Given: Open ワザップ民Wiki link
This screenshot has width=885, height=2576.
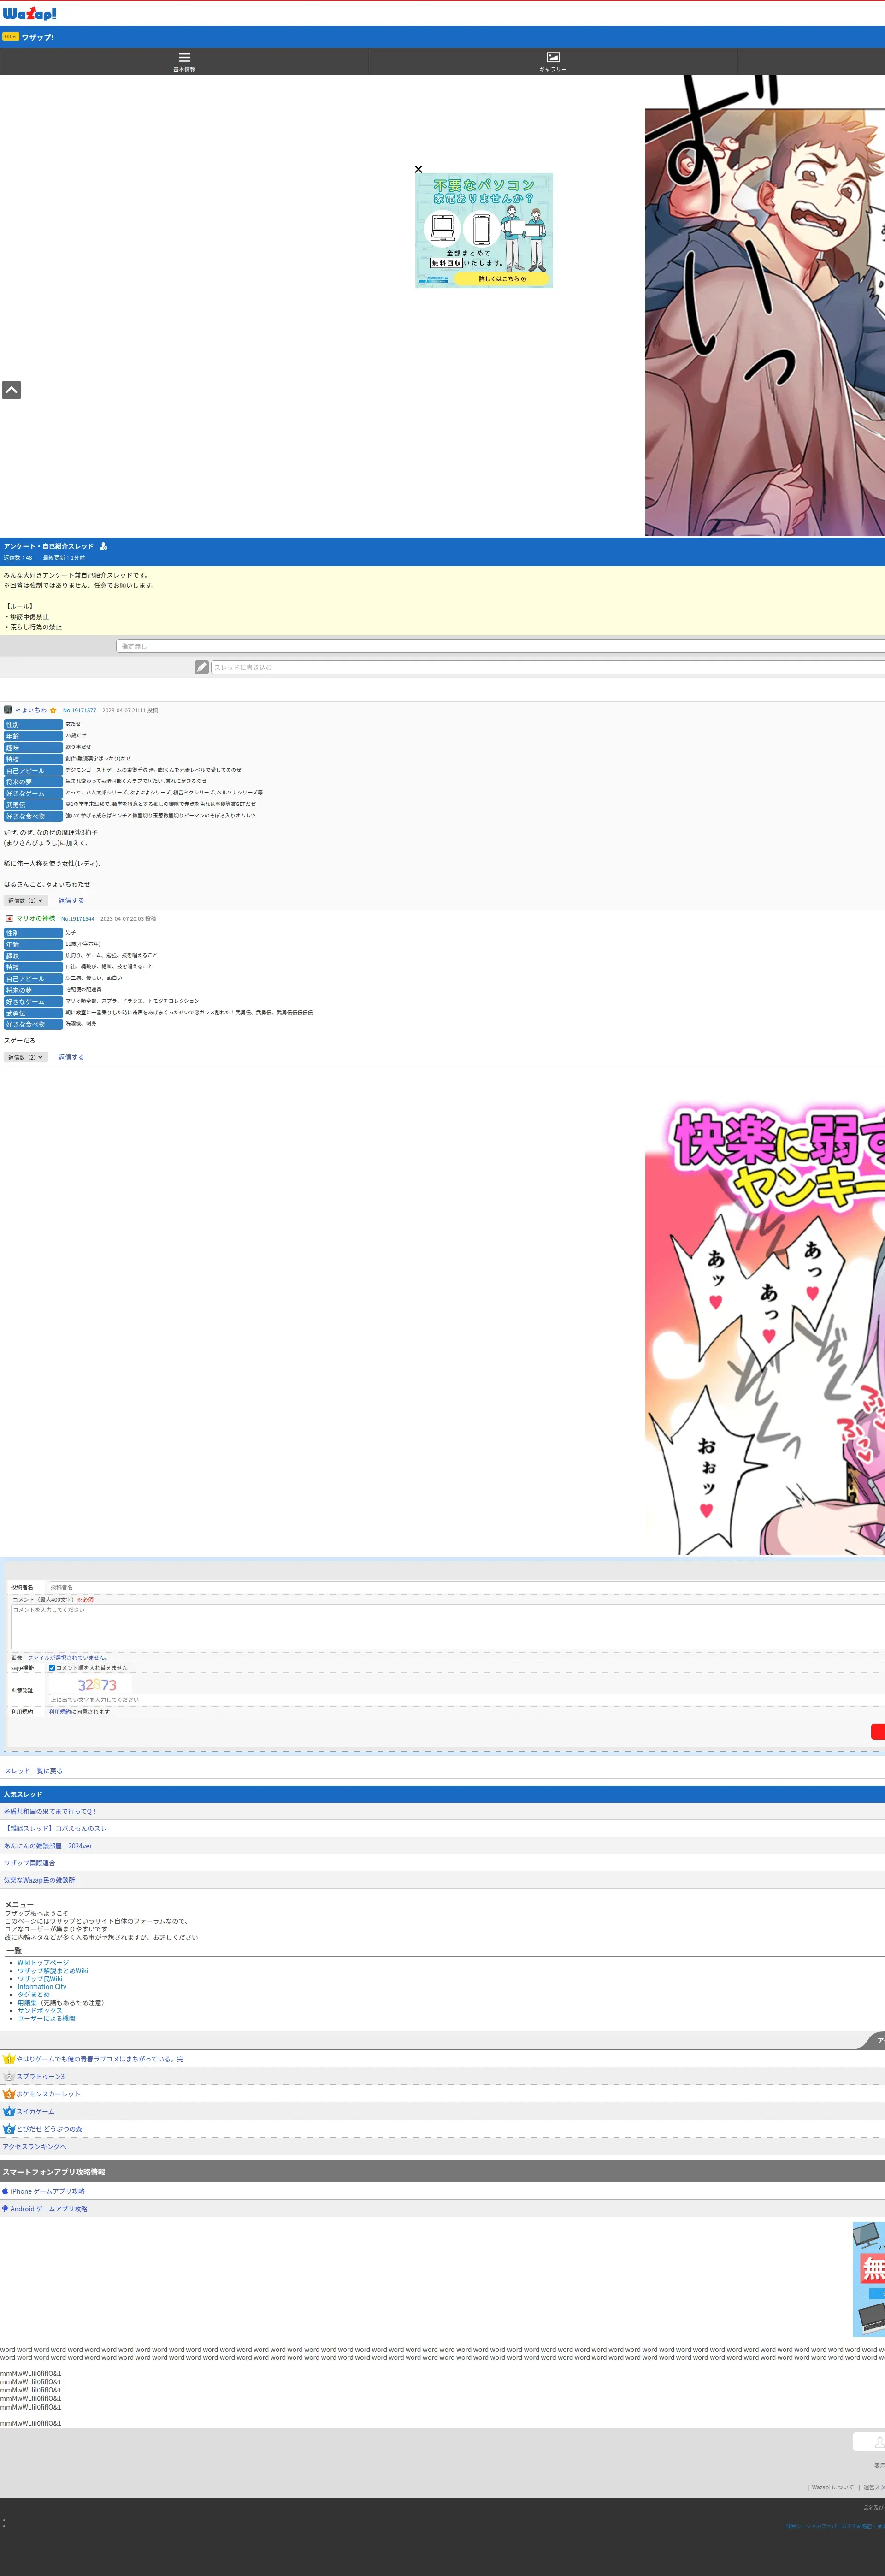Looking at the screenshot, I should pos(40,1979).
